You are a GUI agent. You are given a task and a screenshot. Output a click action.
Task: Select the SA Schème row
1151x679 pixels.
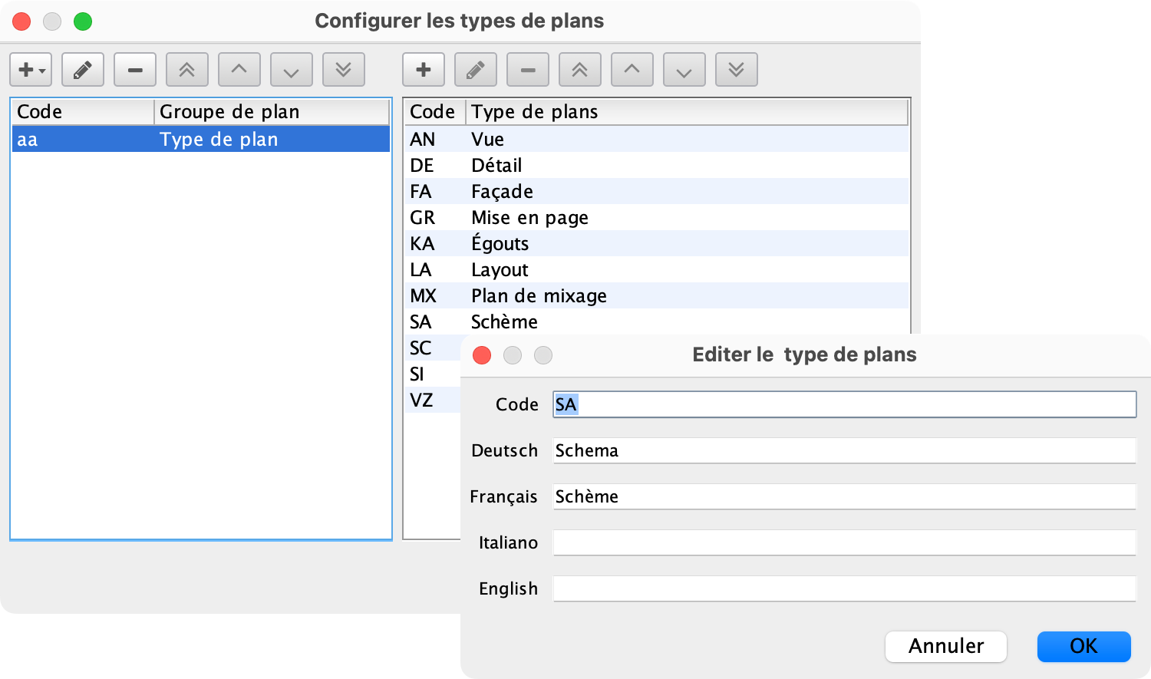point(657,321)
